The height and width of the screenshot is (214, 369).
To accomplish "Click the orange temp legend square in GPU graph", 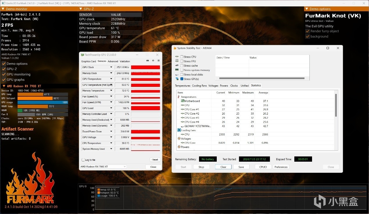I will click(x=98, y=190).
